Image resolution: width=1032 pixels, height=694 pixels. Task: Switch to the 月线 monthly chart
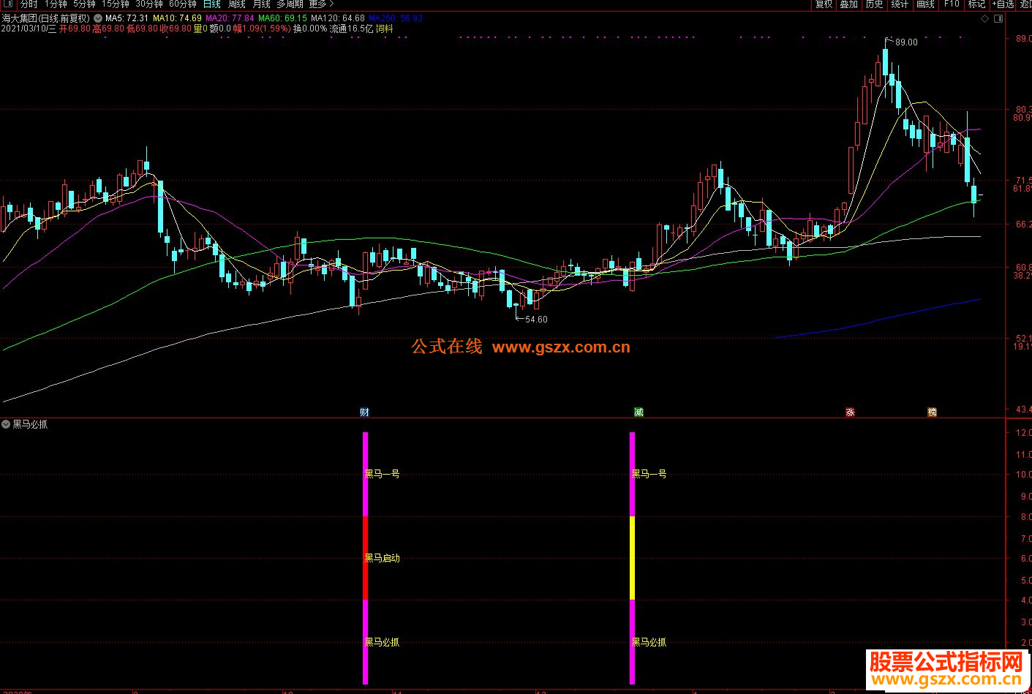tap(262, 4)
